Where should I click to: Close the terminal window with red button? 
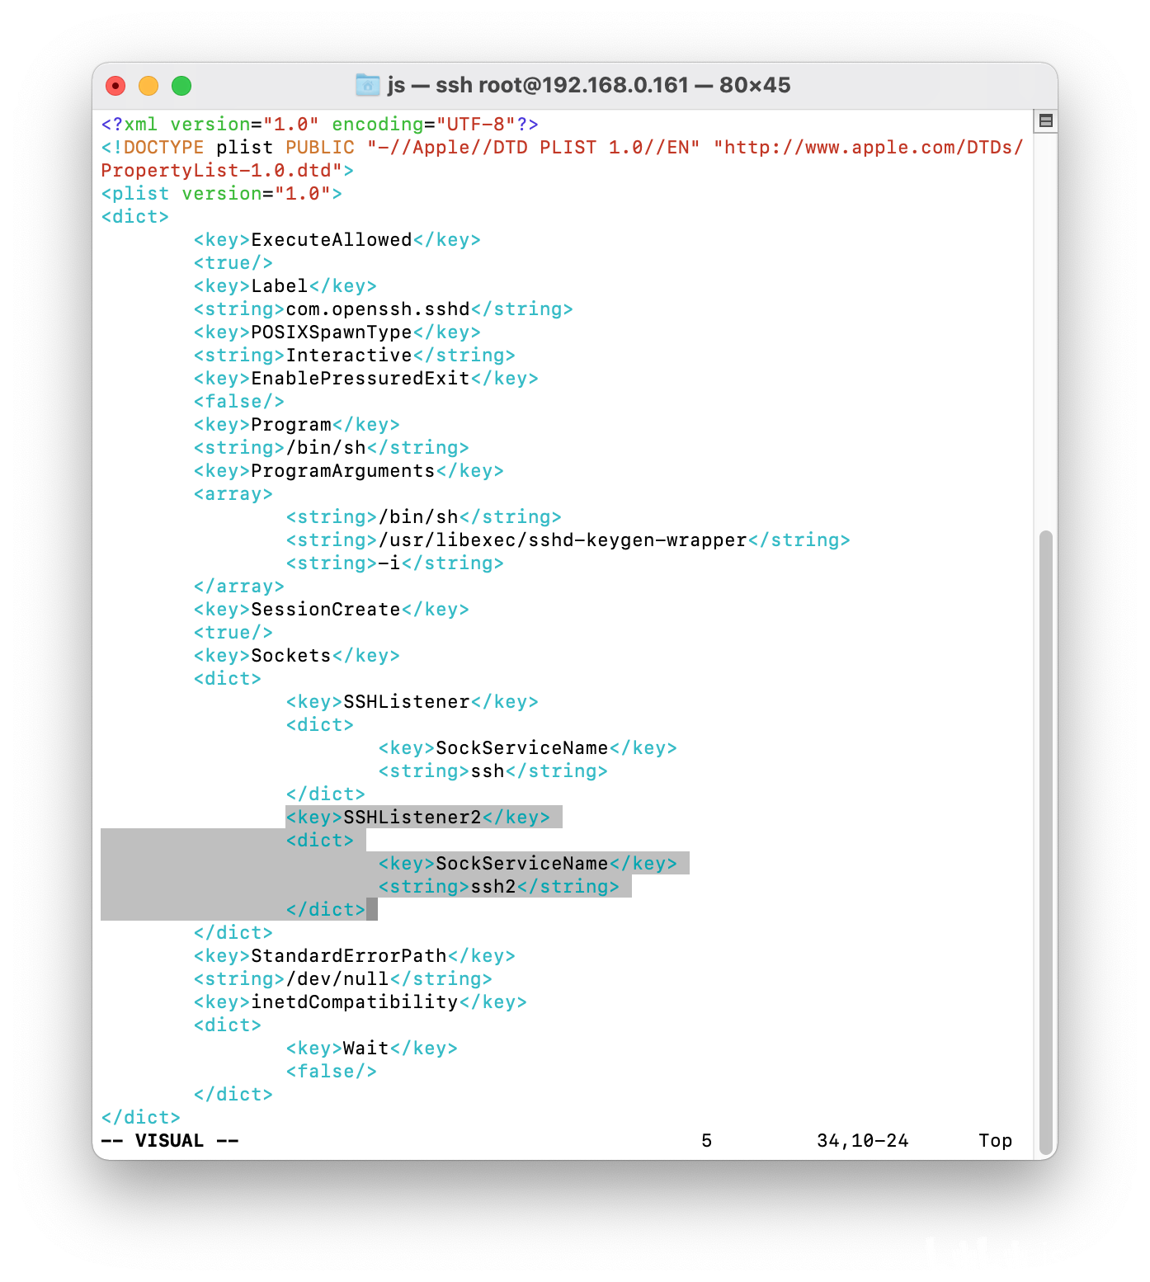(115, 86)
